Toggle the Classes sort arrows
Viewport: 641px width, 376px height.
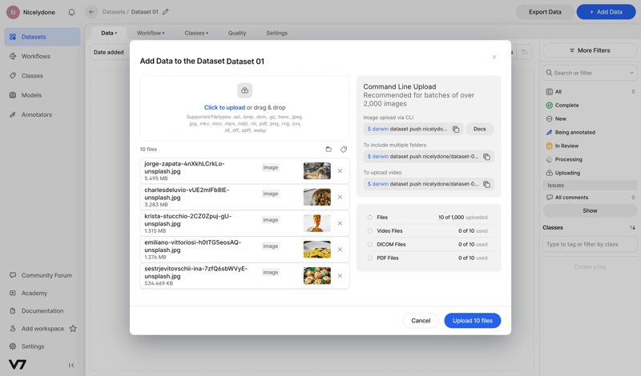click(x=632, y=228)
